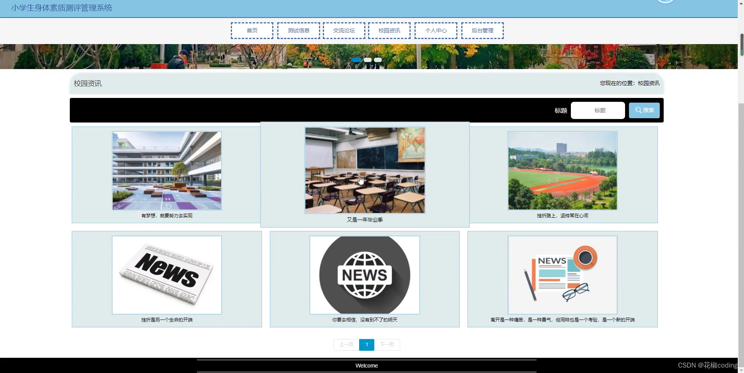Screen dimensions: 744x373
Task: Go to next page with 下一页
Action: click(387, 345)
